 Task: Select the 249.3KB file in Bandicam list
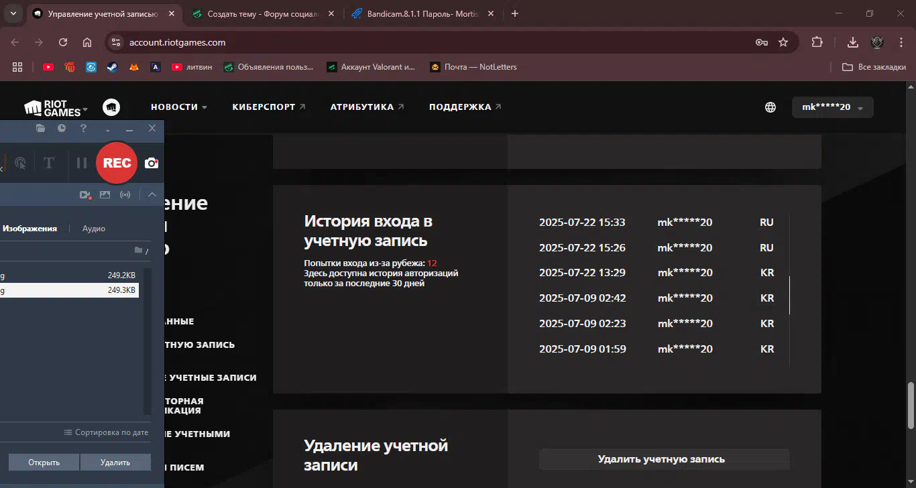coord(69,290)
